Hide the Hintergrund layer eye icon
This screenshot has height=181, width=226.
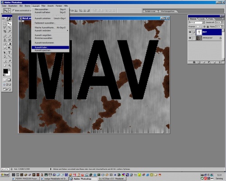click(x=190, y=38)
